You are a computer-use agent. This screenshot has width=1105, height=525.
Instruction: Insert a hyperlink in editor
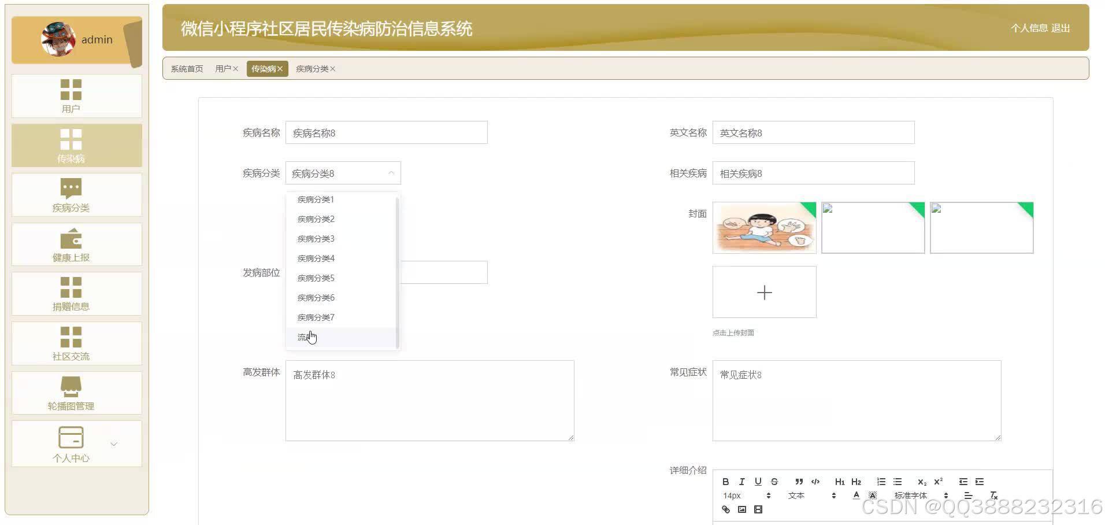point(725,509)
